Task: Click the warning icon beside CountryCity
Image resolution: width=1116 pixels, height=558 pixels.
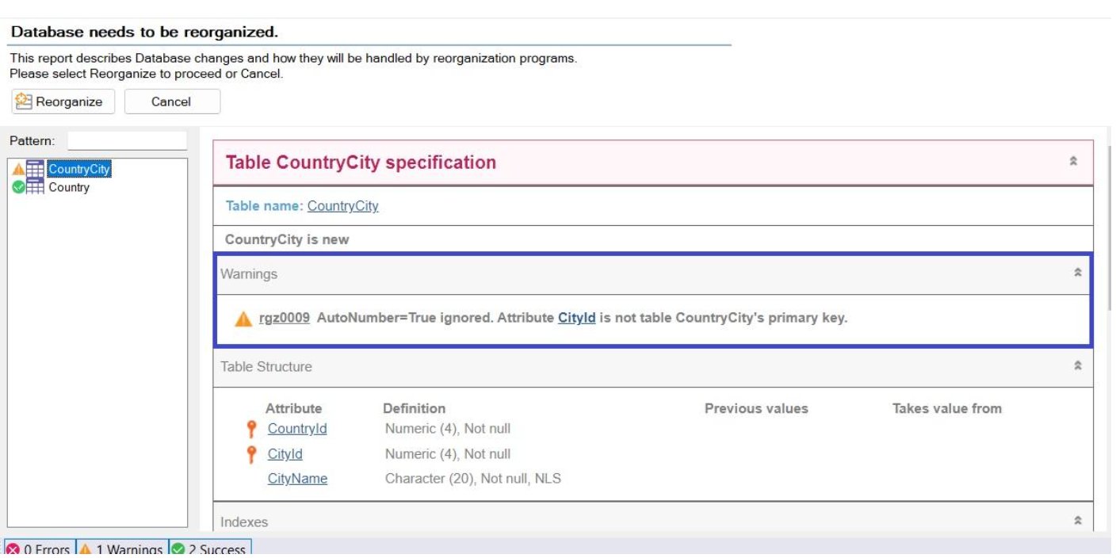Action: pyautogui.click(x=18, y=169)
